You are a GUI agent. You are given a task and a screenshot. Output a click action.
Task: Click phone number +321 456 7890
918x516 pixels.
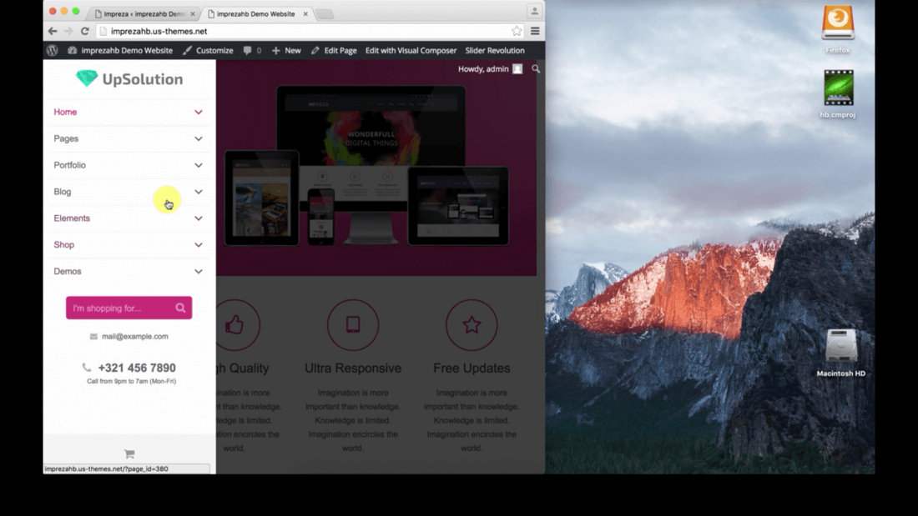(136, 368)
